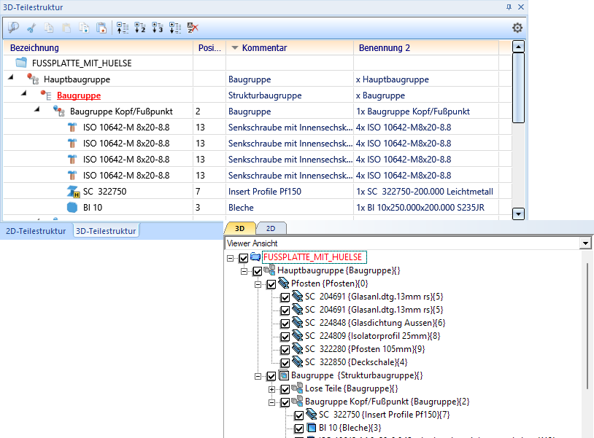This screenshot has width=594, height=438.
Task: Expand structure to level 2 icon
Action: click(x=140, y=28)
